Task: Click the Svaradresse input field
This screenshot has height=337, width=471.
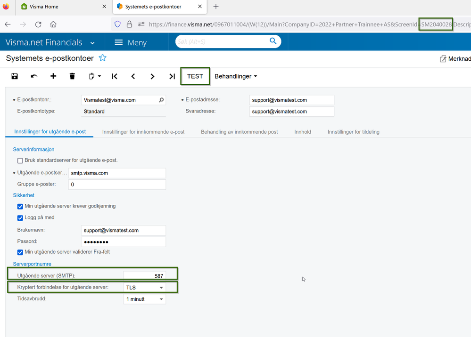Action: pyautogui.click(x=292, y=111)
